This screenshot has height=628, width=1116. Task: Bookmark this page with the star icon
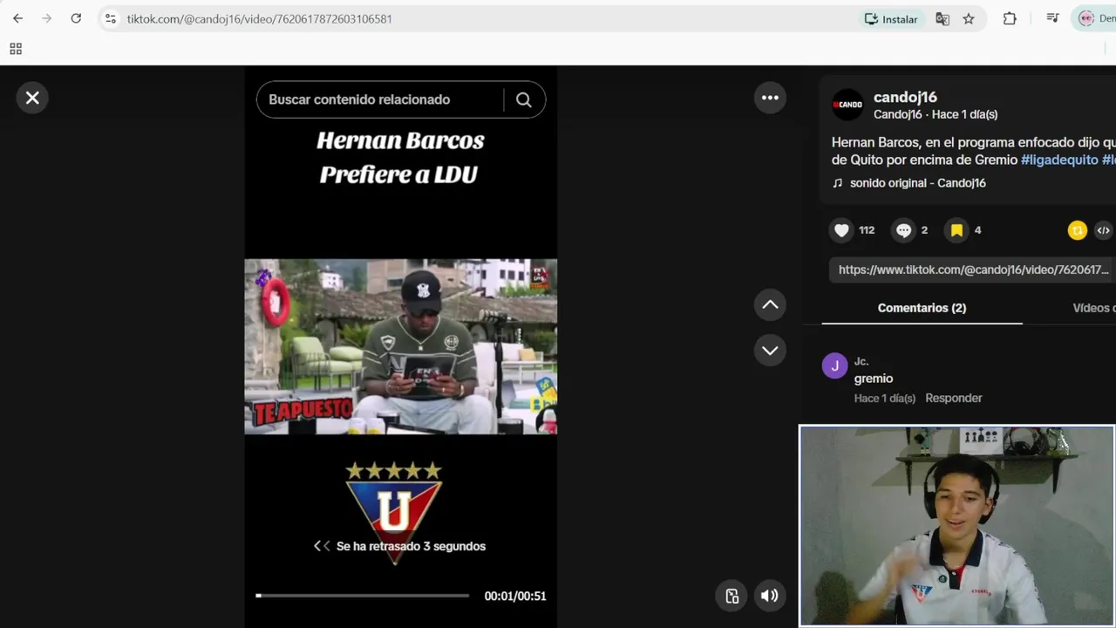(969, 18)
